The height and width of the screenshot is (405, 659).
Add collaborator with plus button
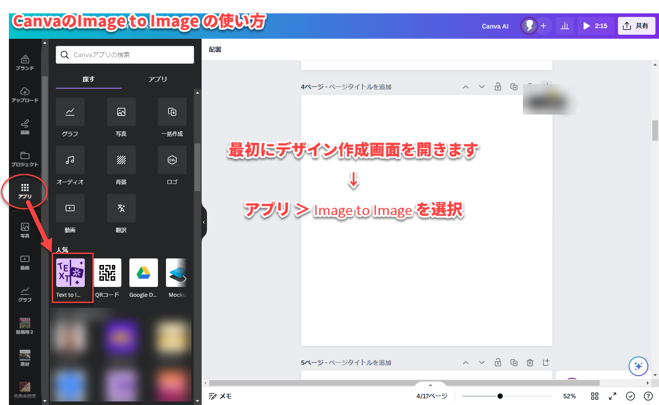(x=543, y=26)
